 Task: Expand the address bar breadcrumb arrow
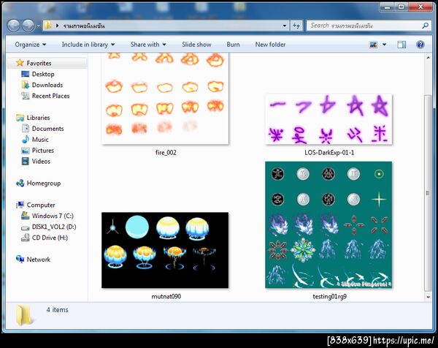point(57,26)
